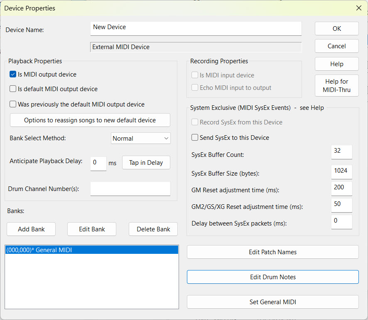368x320 pixels.
Task: Open the Help button
Action: 336,64
